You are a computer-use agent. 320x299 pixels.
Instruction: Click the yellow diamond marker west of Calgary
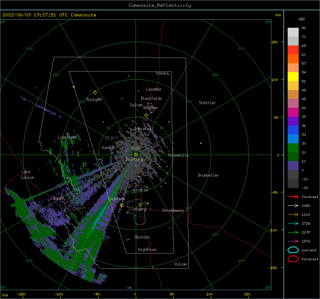click(122, 205)
